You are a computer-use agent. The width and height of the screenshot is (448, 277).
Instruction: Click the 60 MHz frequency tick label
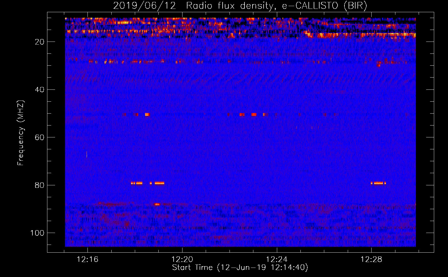[x=40, y=138]
